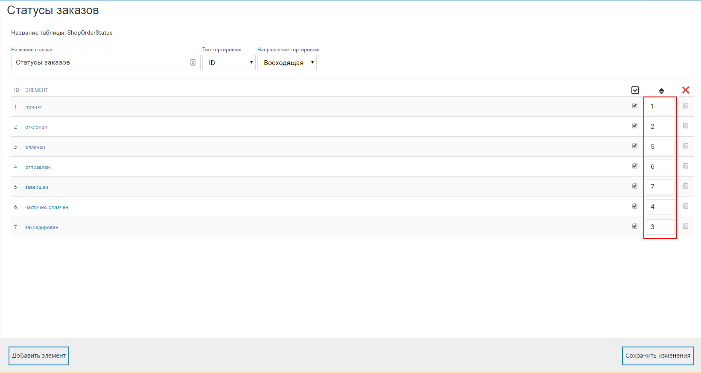701x373 pixels.
Task: Click the checkmark column header icon
Action: coord(635,90)
